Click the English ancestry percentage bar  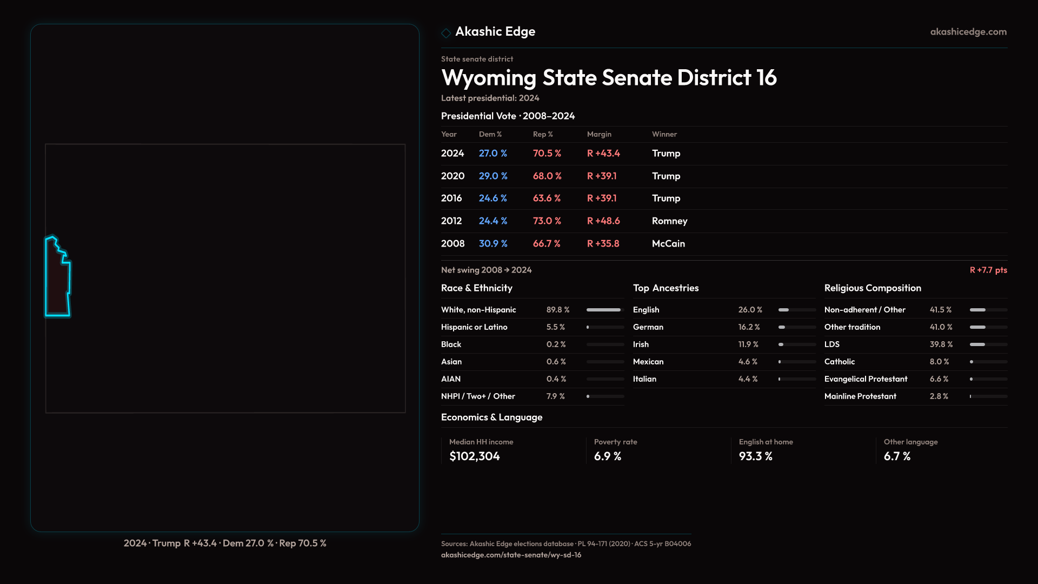[x=796, y=310]
